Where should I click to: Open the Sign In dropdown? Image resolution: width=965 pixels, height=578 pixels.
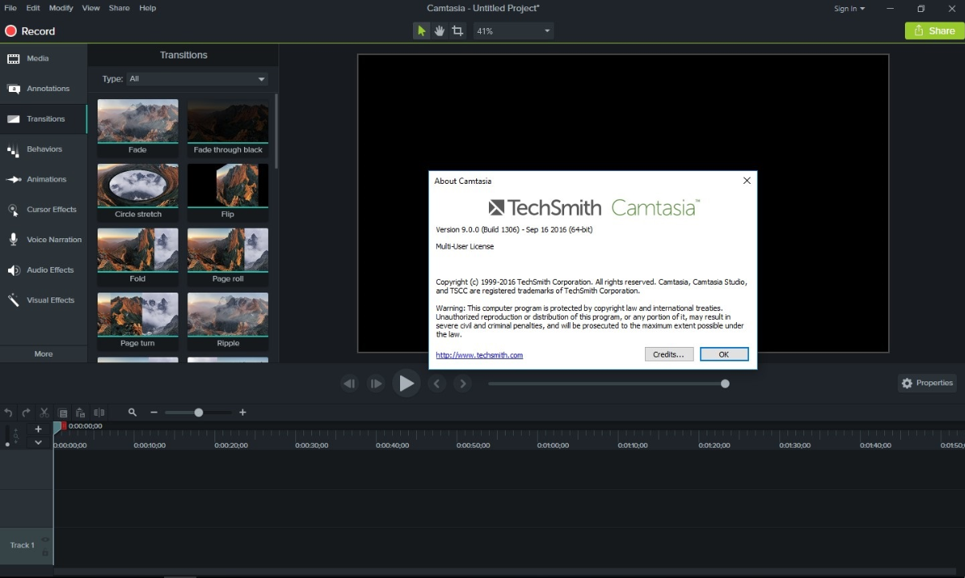coord(849,9)
